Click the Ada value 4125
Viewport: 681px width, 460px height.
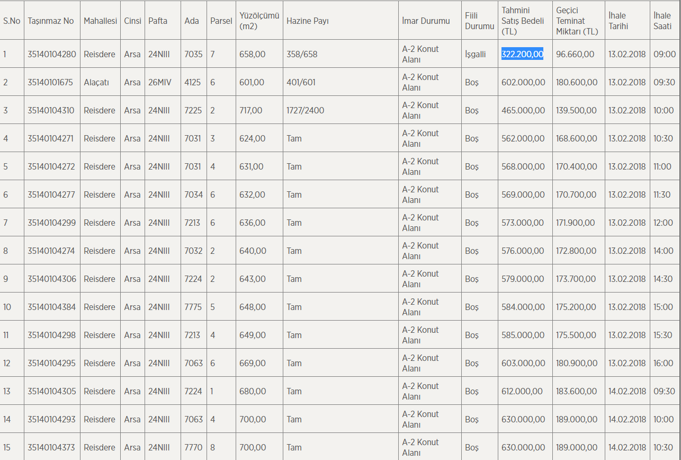(193, 82)
